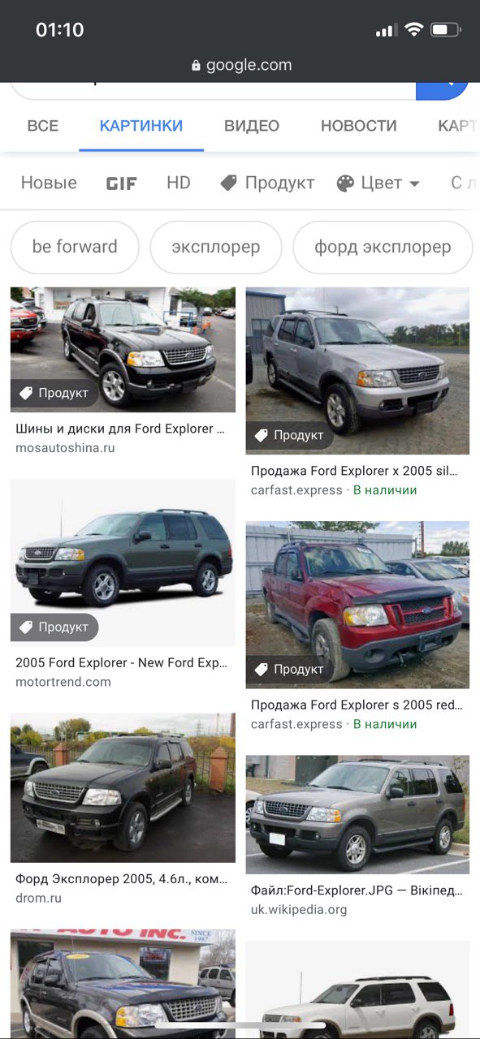Open the НОВОСТИ tab

[359, 126]
